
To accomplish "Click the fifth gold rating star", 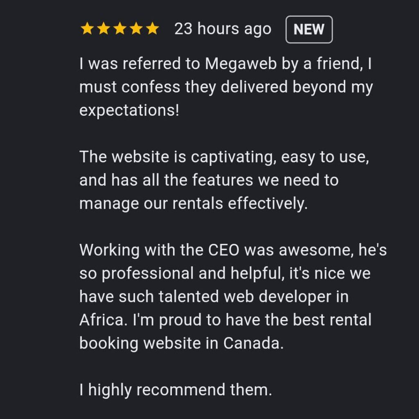I will click(x=153, y=28).
